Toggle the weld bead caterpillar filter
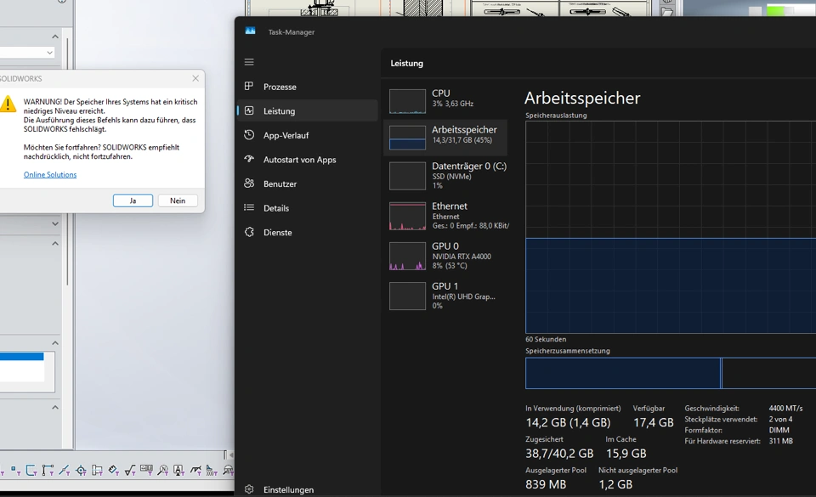 [212, 471]
